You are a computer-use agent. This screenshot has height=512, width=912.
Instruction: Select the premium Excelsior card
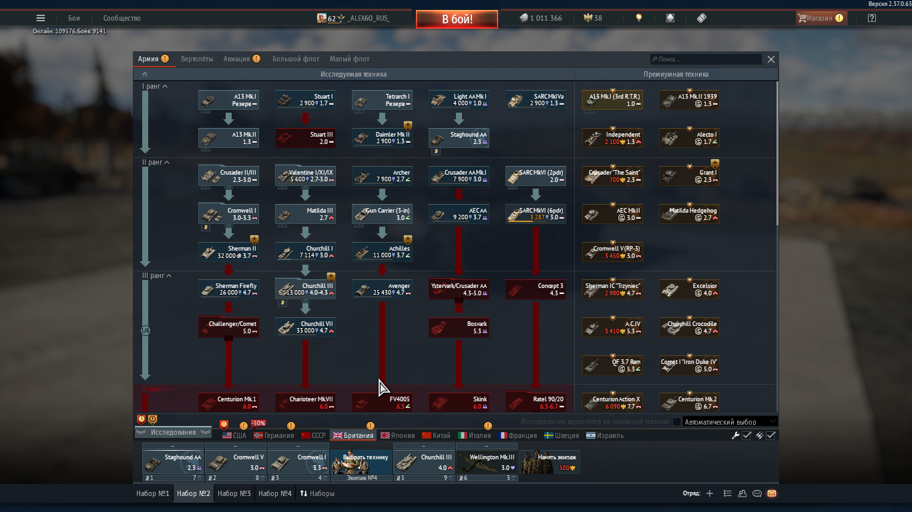[689, 289]
